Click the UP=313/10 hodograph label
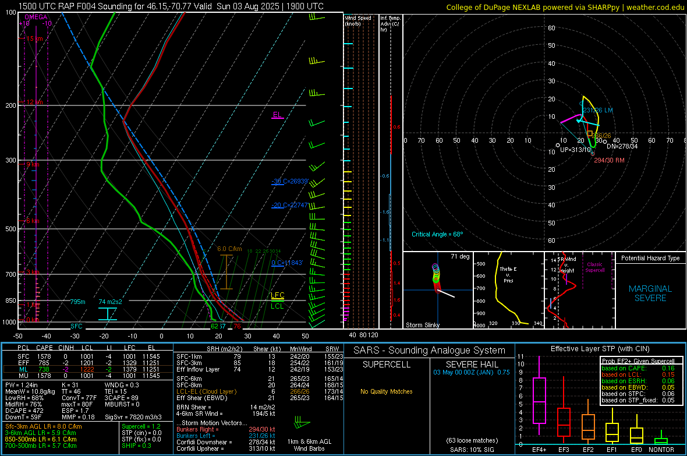687x456 pixels. click(575, 150)
